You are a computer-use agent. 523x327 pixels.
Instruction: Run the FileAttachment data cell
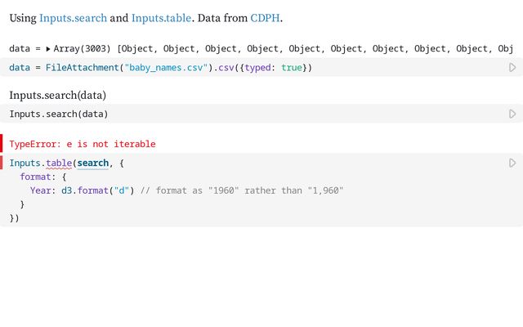(512, 68)
